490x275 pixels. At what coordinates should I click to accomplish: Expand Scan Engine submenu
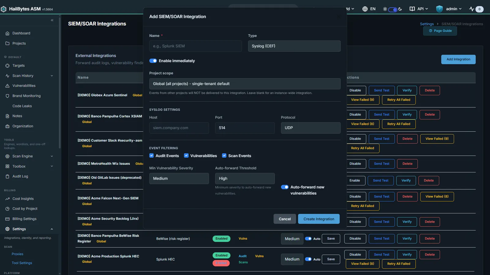pyautogui.click(x=52, y=156)
